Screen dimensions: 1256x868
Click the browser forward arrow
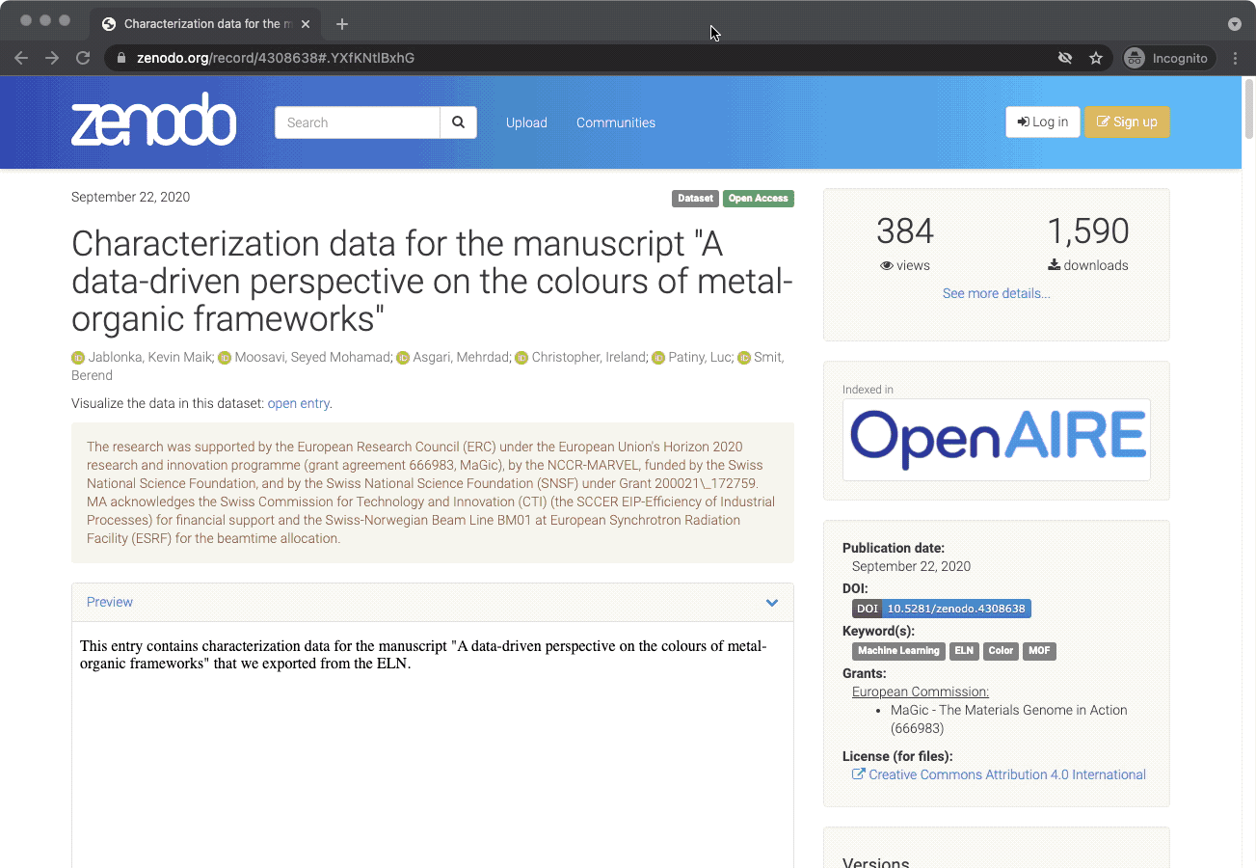click(x=52, y=58)
